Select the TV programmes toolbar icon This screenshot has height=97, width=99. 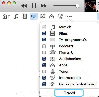pos(34,16)
